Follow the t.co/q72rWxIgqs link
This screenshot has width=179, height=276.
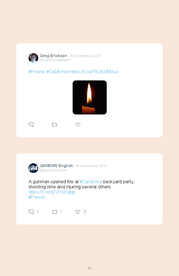(52, 192)
